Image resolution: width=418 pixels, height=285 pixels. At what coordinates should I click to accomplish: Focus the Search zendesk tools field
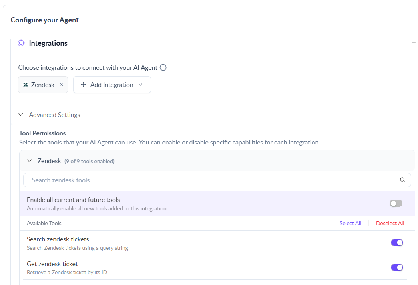pyautogui.click(x=208, y=180)
